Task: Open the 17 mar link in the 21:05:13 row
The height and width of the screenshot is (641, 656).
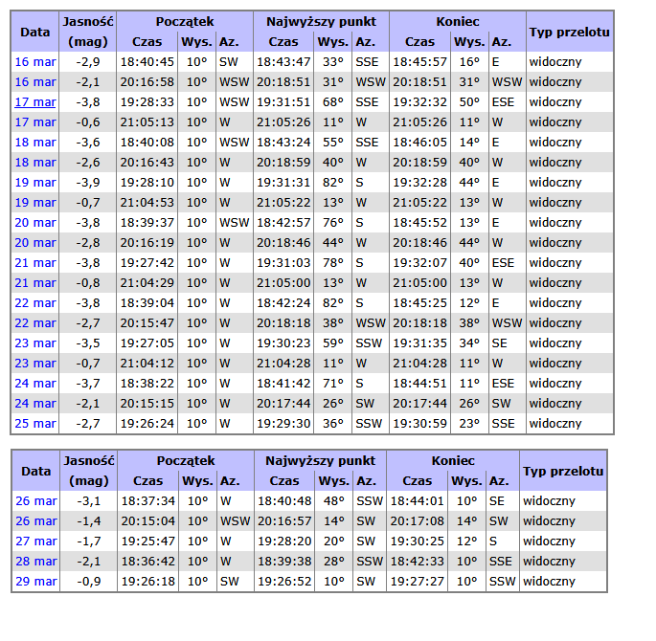Action: tap(35, 122)
